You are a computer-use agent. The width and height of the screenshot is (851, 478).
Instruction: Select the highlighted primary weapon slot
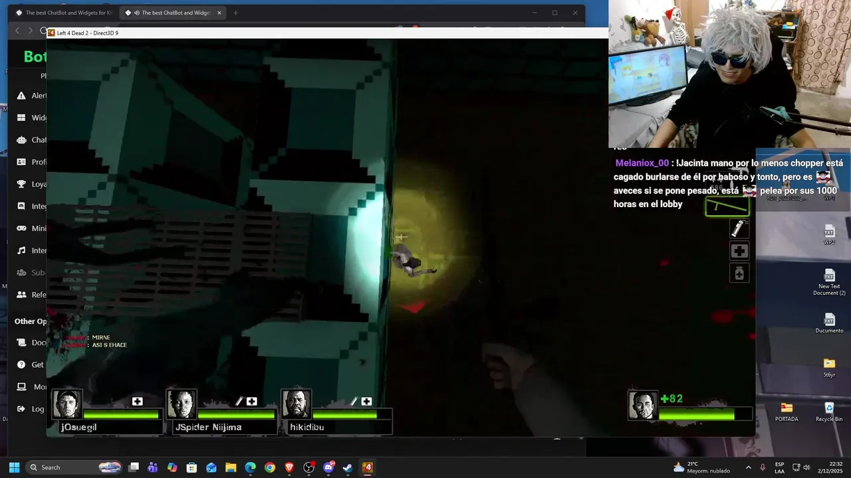tap(727, 206)
